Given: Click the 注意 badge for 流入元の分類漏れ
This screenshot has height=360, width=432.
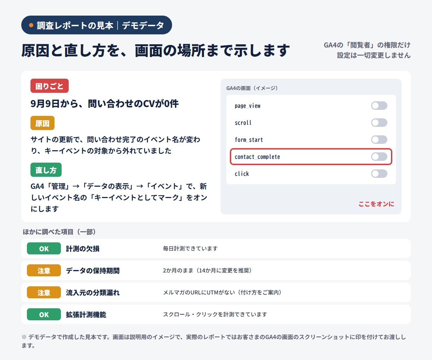Looking at the screenshot, I should point(44,292).
